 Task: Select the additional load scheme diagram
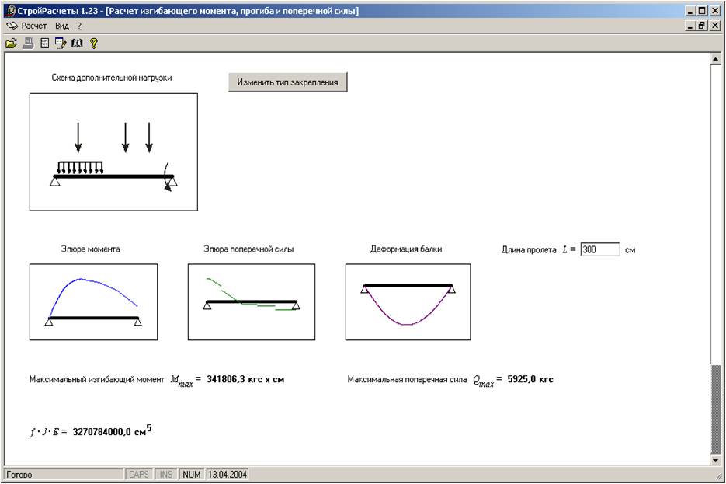click(x=114, y=152)
